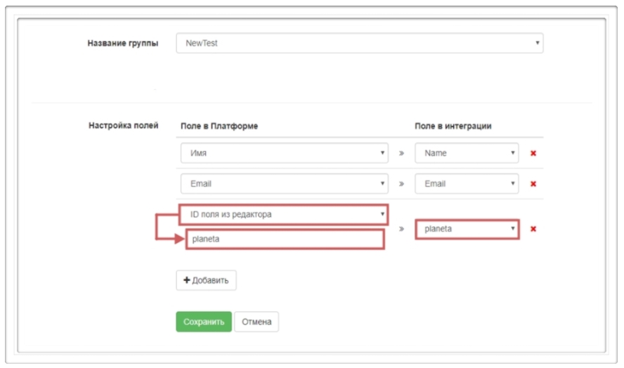Open the Name integration field dropdown
The image size is (624, 368).
[467, 153]
